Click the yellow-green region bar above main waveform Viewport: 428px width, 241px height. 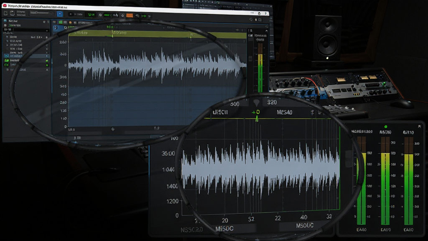tap(157, 34)
